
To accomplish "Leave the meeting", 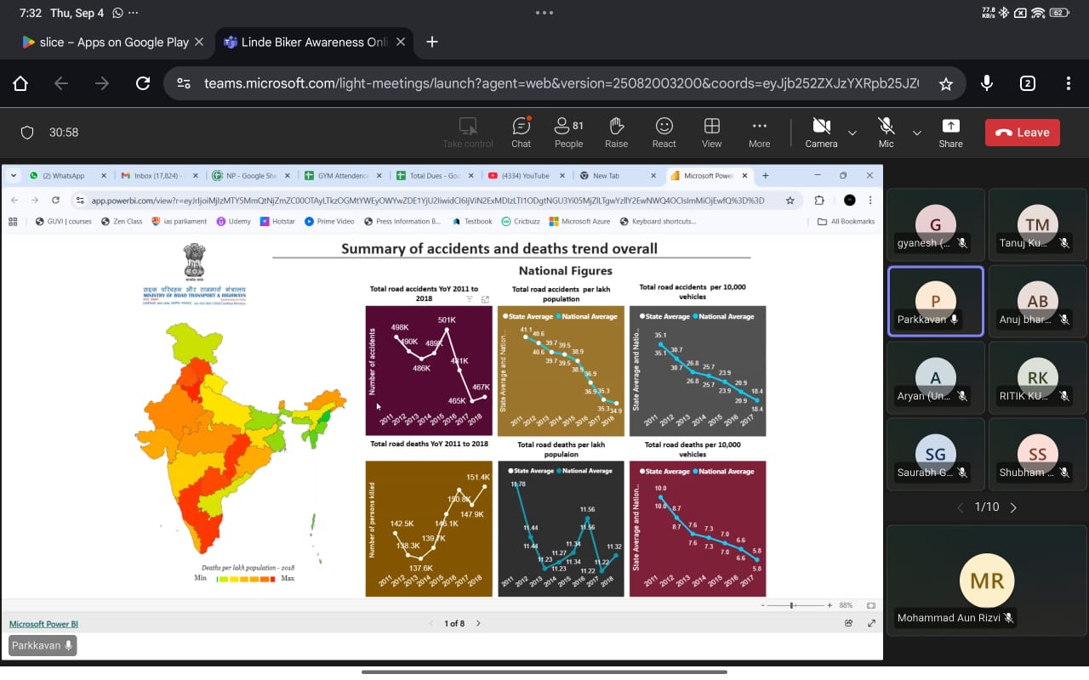I will 1022,133.
